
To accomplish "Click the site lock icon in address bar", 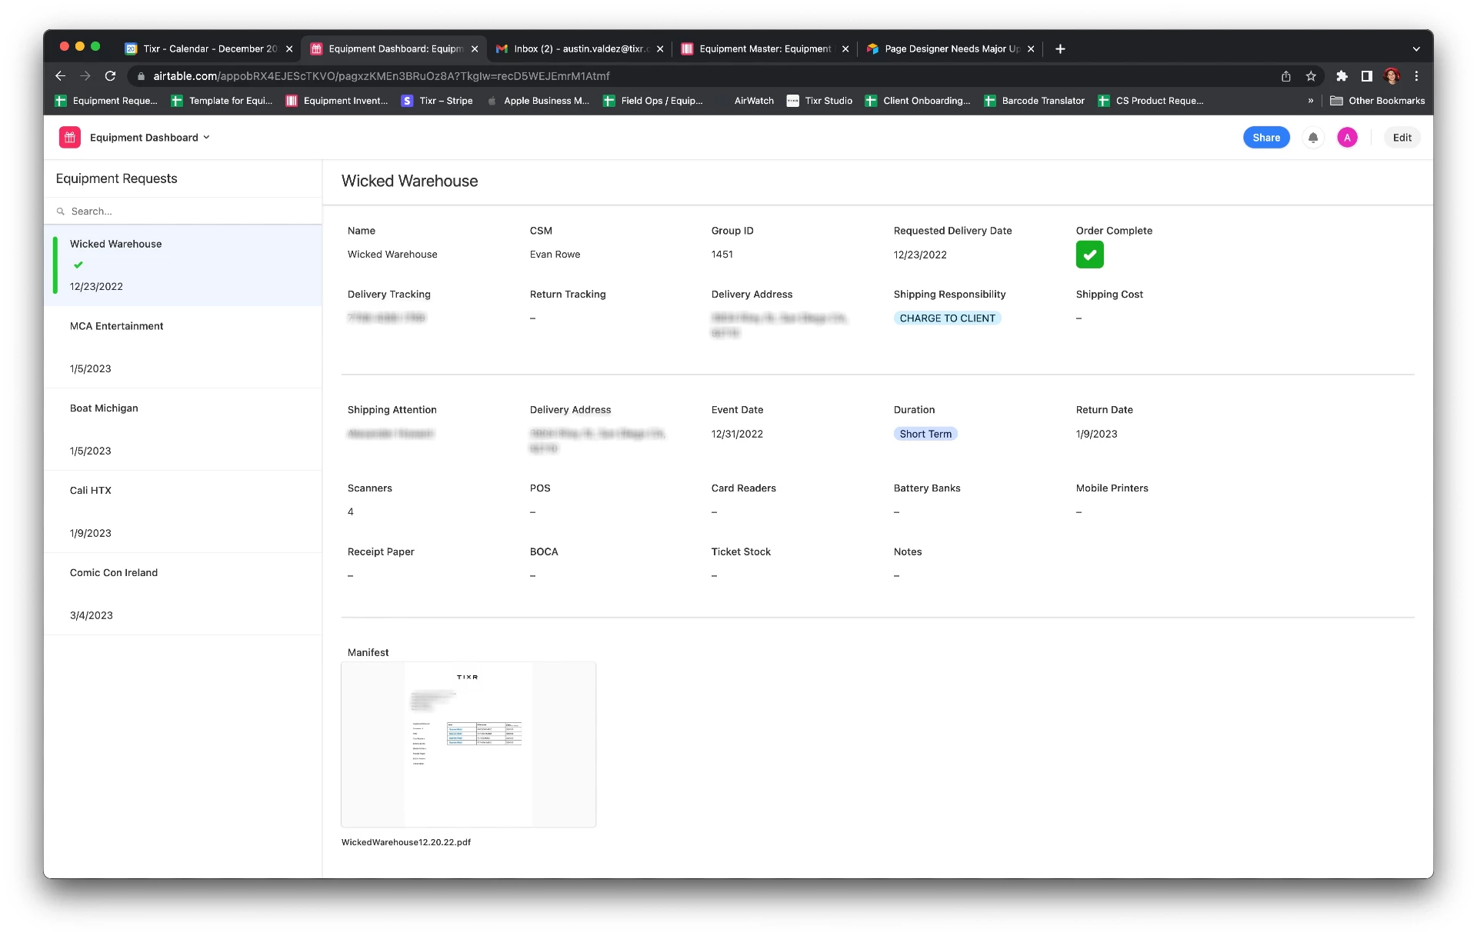I will point(141,76).
